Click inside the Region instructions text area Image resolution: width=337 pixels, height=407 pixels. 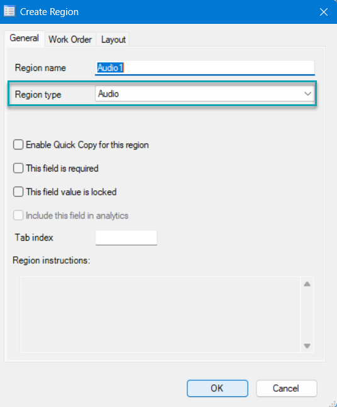[160, 315]
